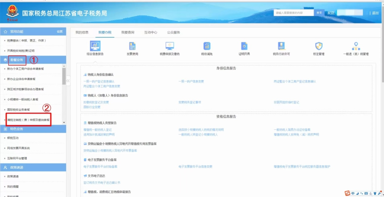Focus the top search input field
The height and width of the screenshot is (197, 384).
294,13
